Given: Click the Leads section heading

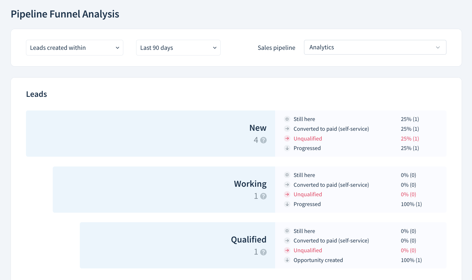Looking at the screenshot, I should tap(36, 94).
